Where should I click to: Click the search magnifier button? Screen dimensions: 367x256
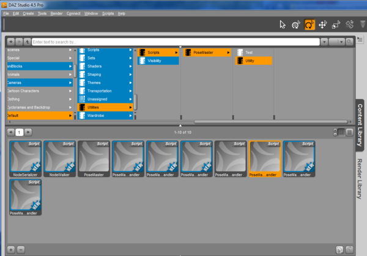[349, 42]
